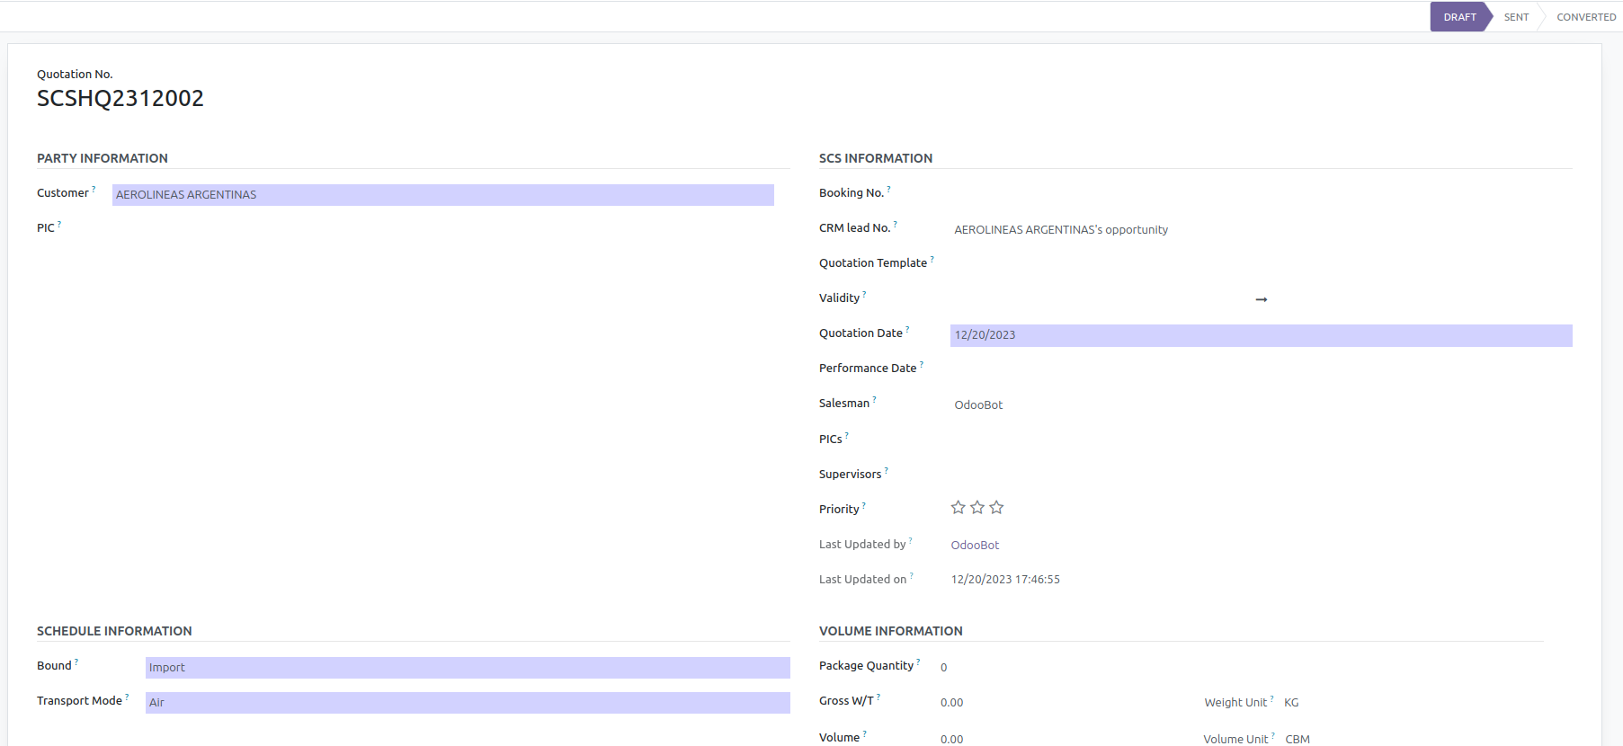Click the help mark beside Customer label
Screen dimensions: 1623x746
(x=94, y=190)
